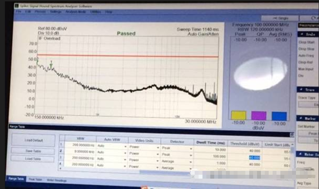319x189 pixels.
Task: Open row 3 Detector dropdown
Action: [x=191, y=161]
